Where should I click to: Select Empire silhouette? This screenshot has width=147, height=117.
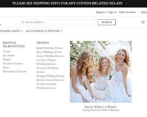pos(7,59)
